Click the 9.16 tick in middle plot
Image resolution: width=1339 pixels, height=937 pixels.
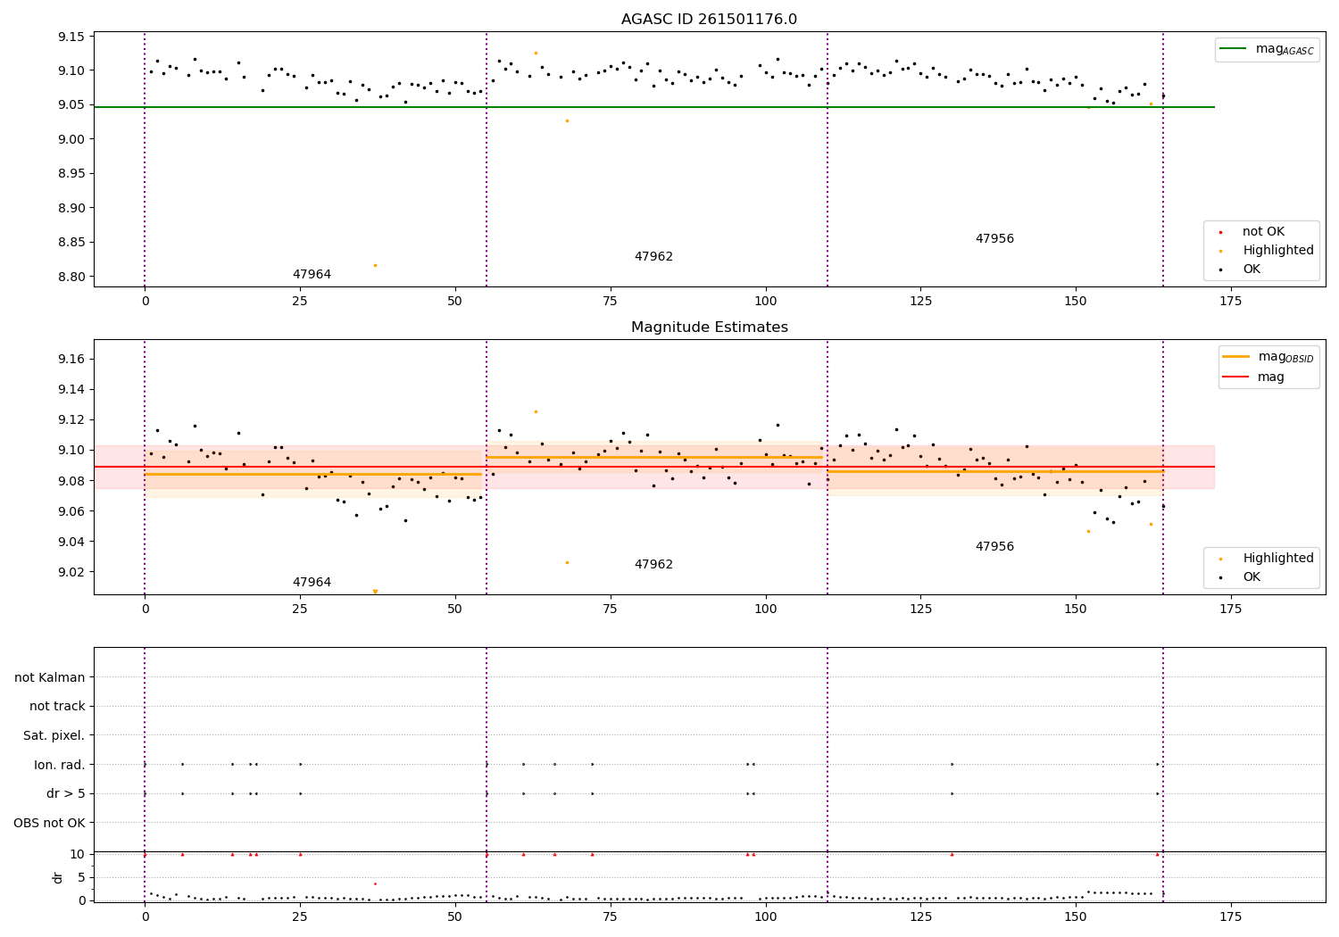[x=71, y=359]
